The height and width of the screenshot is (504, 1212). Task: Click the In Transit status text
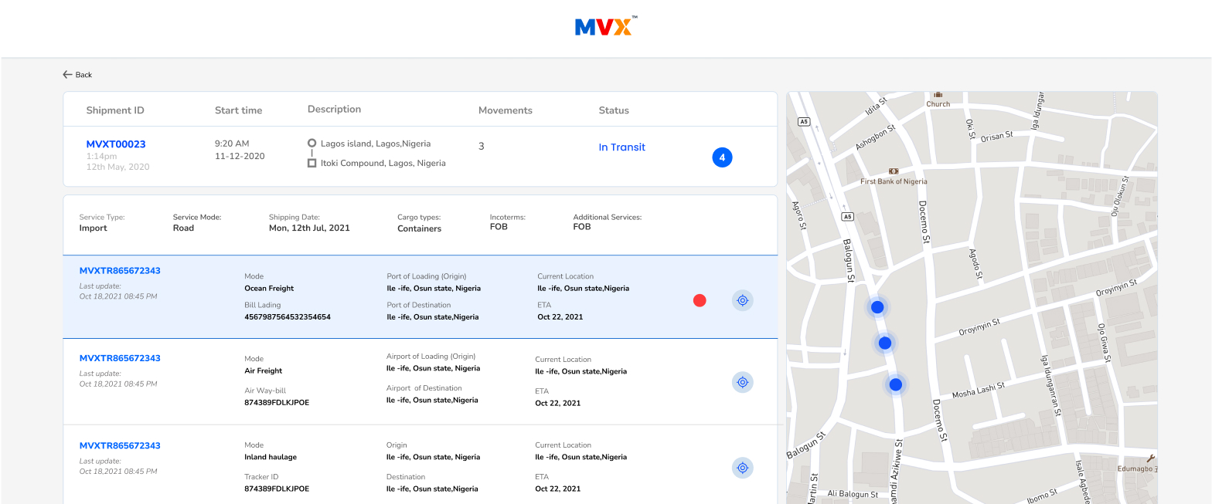point(621,147)
